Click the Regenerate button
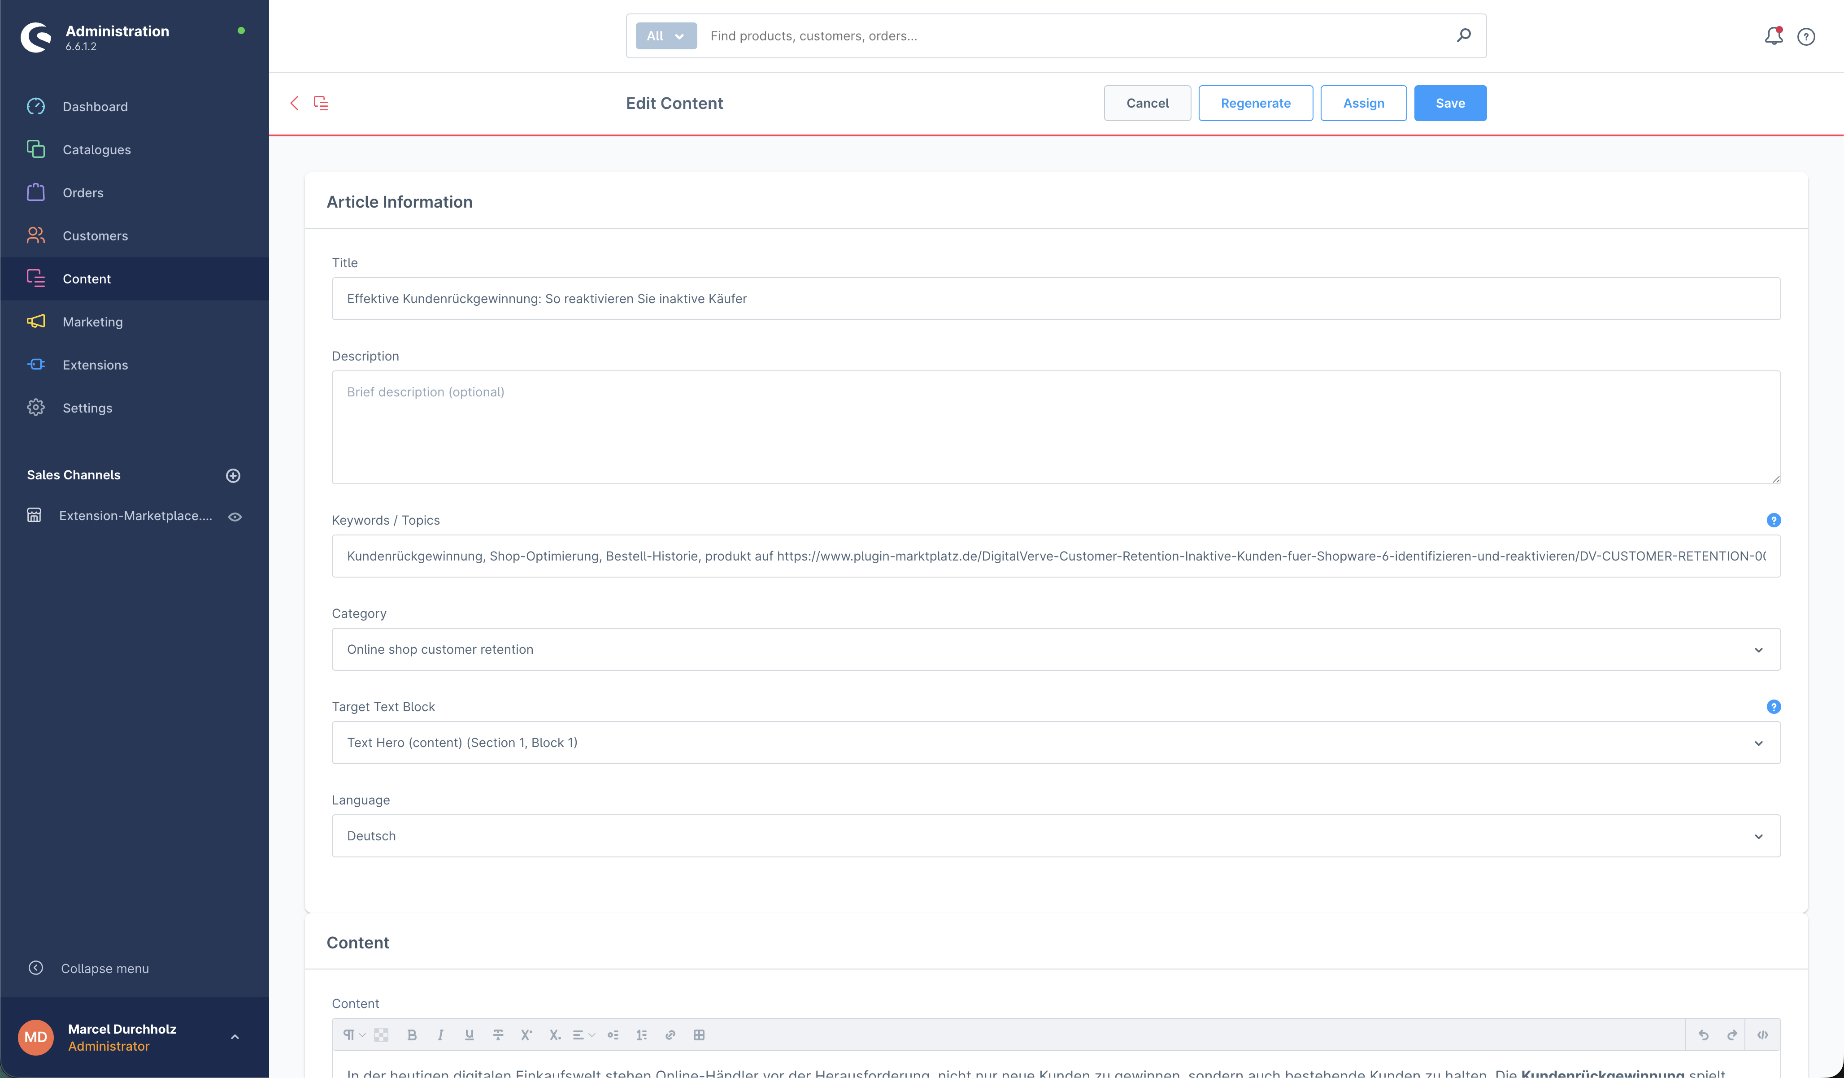This screenshot has height=1078, width=1844. click(x=1255, y=103)
